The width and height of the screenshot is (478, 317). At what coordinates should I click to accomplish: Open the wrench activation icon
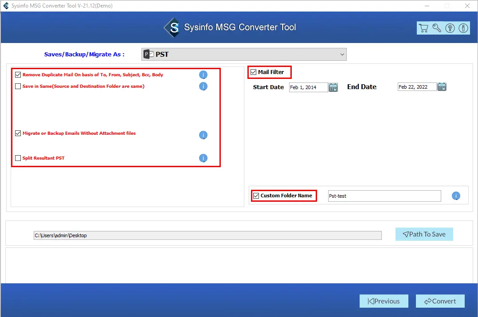437,28
